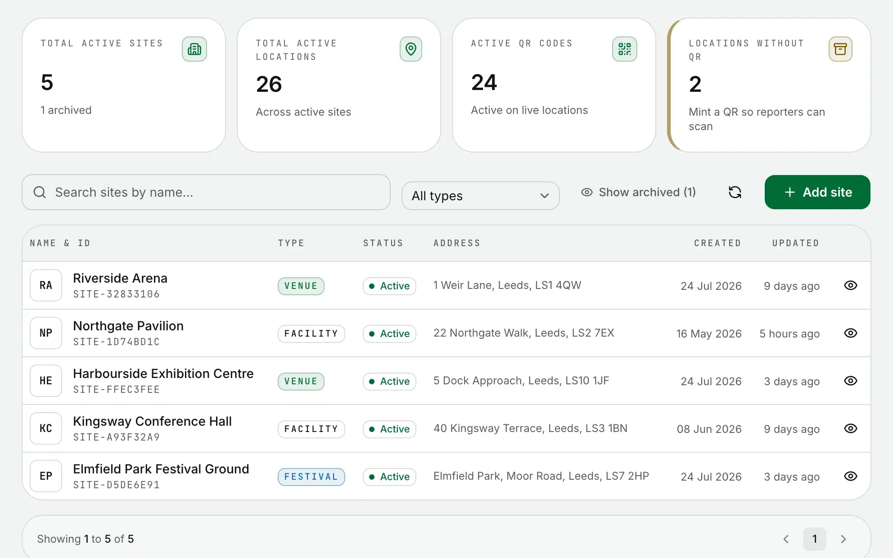The image size is (893, 558).
Task: View Elmfield Park Festival Ground via eye icon
Action: point(851,476)
